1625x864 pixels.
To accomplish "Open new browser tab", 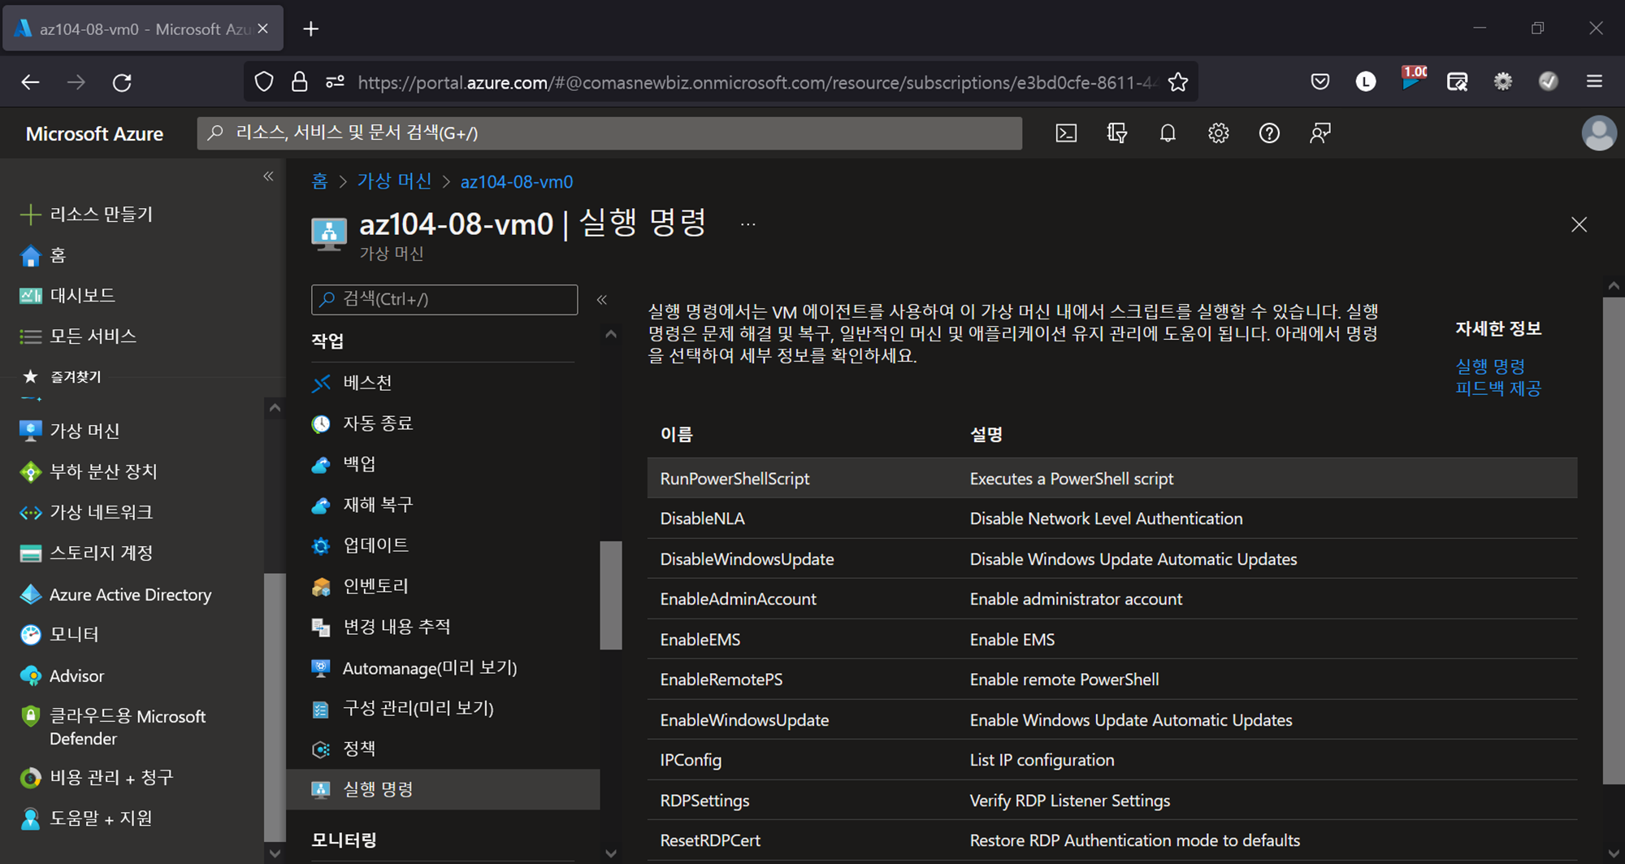I will 310,29.
